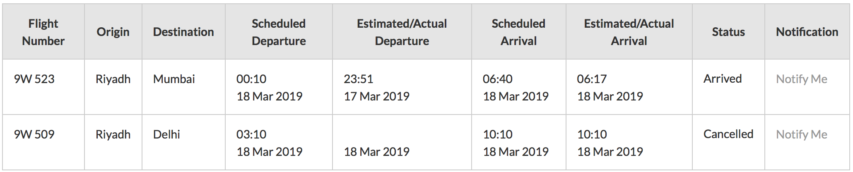
Task: Click the Destination column header
Action: (183, 32)
